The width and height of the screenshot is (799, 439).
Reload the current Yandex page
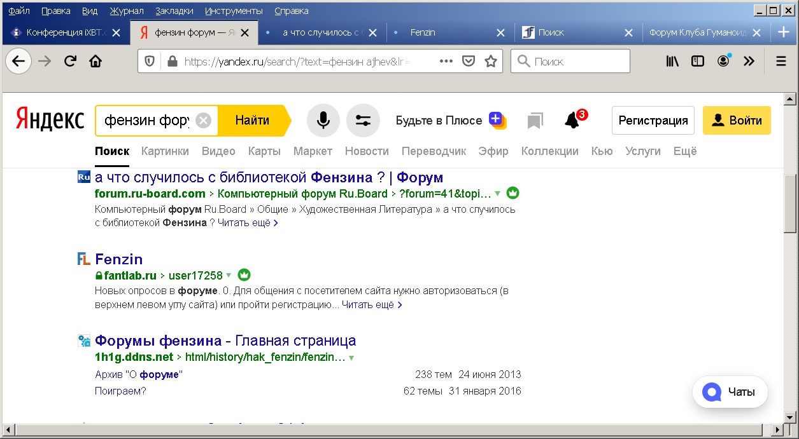pos(70,62)
